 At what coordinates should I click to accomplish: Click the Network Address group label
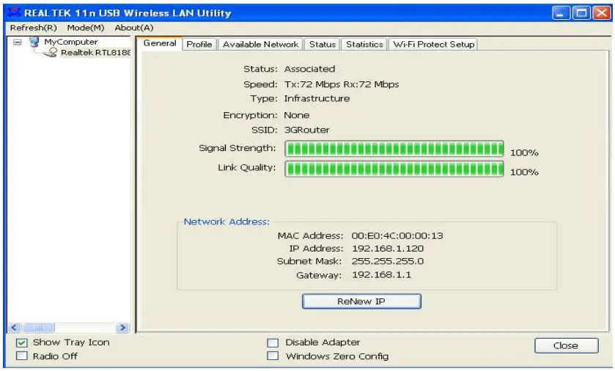point(227,221)
